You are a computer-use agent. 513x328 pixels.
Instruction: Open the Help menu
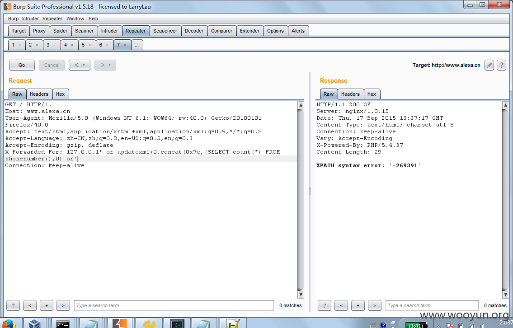click(93, 19)
